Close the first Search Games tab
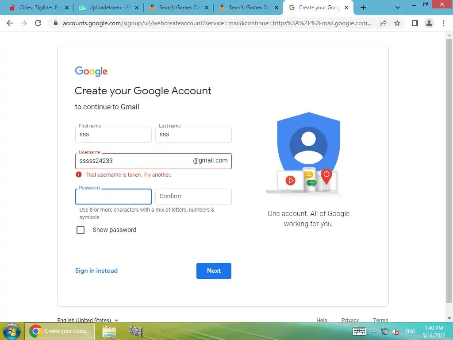Screen dimensions: 453x340 [x=207, y=8]
